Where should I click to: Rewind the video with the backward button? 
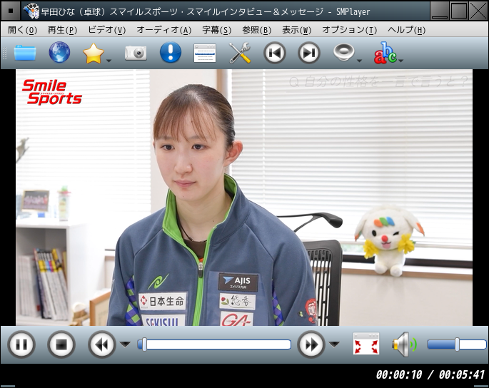101,344
